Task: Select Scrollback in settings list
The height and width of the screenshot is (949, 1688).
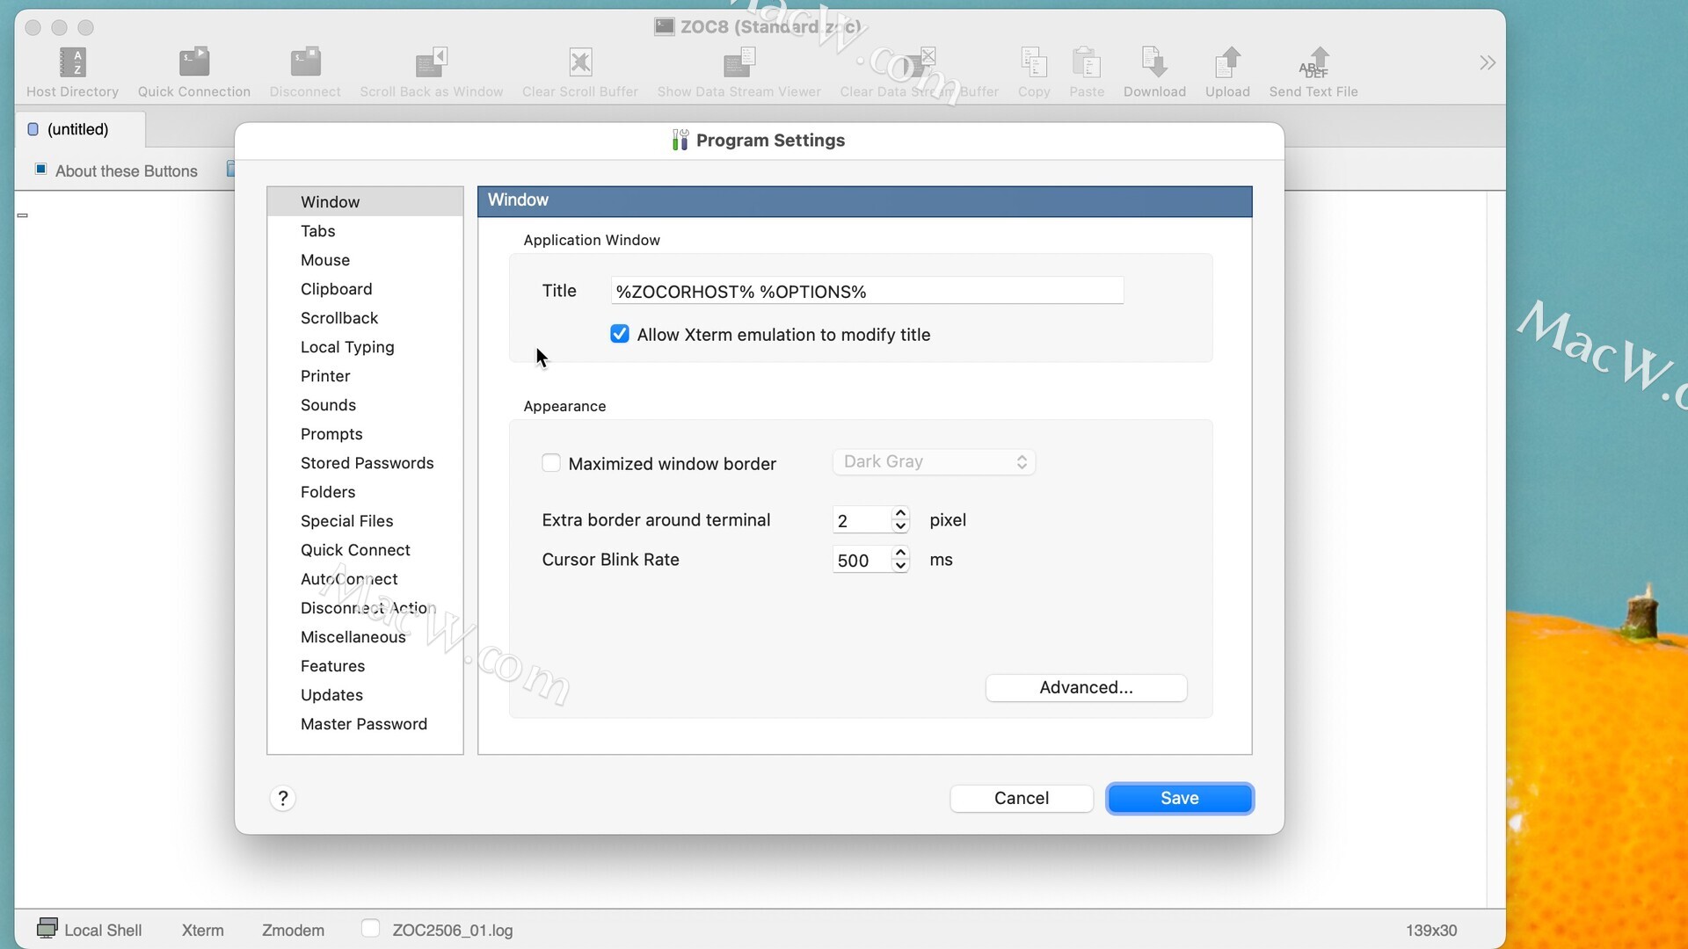Action: [365, 317]
